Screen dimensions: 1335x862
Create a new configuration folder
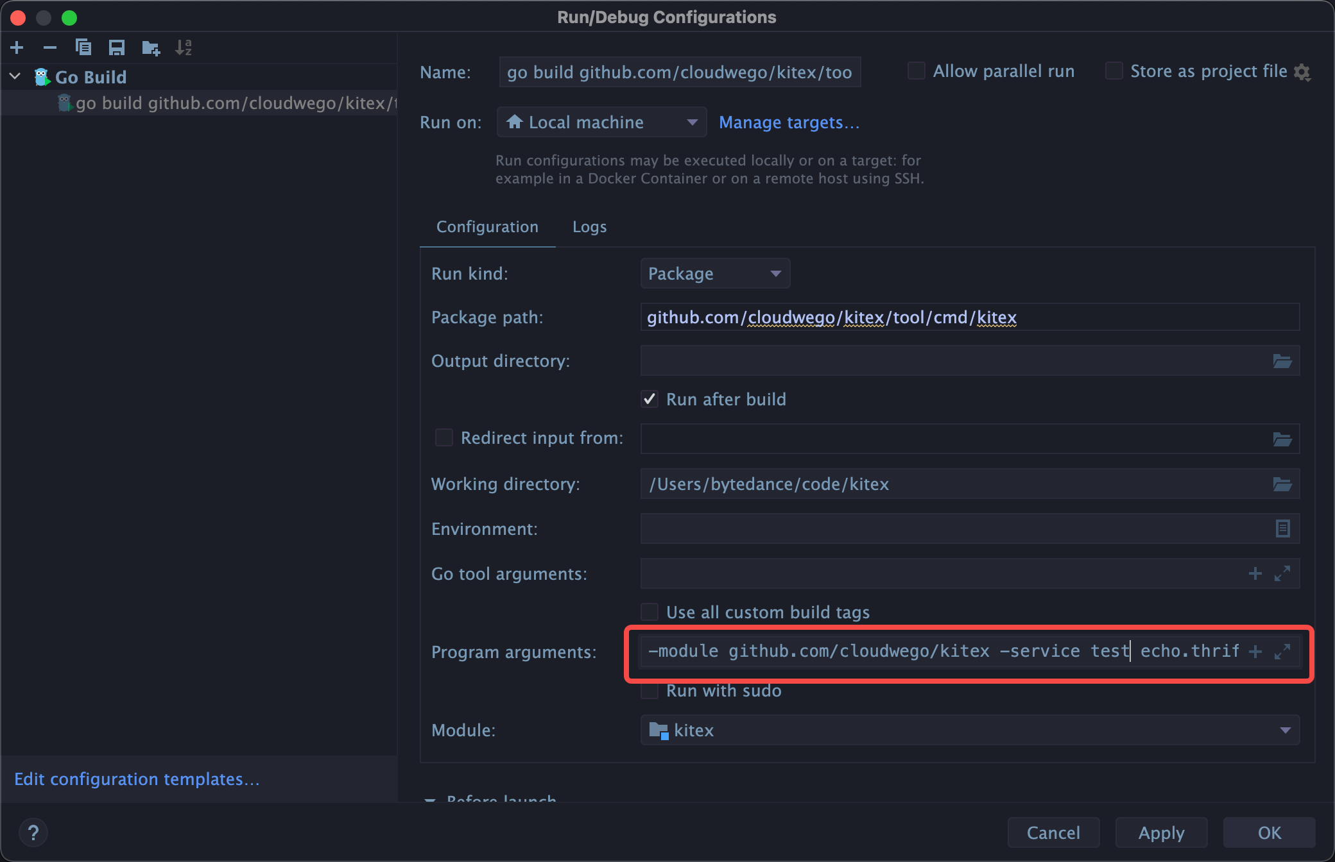click(x=150, y=47)
